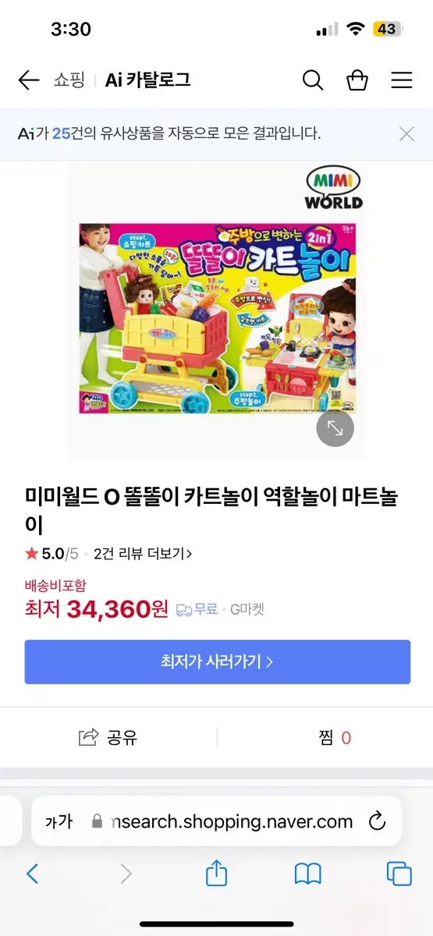
Task: Open Safari share sheet icon
Action: click(216, 873)
